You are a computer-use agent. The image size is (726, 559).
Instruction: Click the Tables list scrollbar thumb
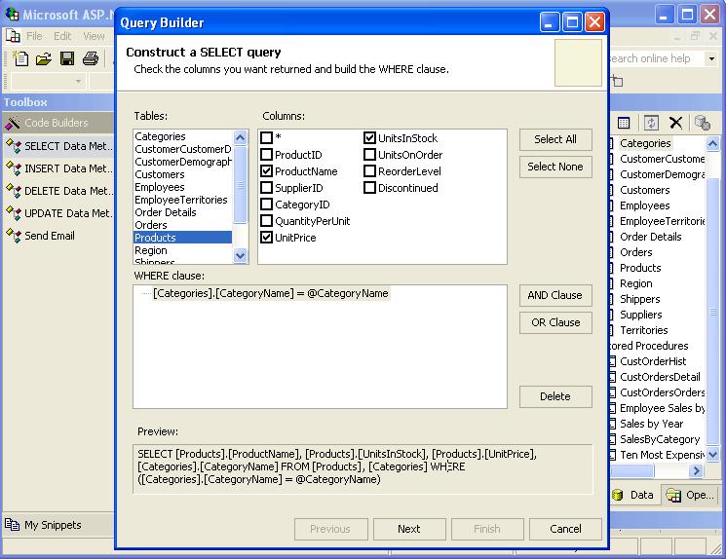[x=241, y=184]
